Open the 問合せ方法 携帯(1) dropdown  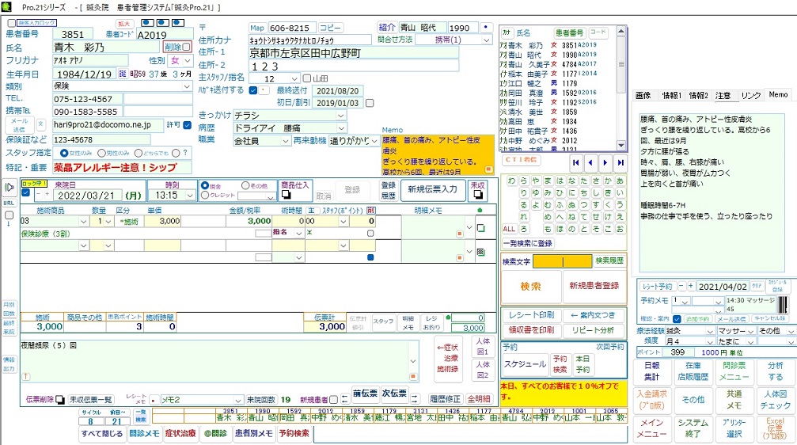coord(487,40)
